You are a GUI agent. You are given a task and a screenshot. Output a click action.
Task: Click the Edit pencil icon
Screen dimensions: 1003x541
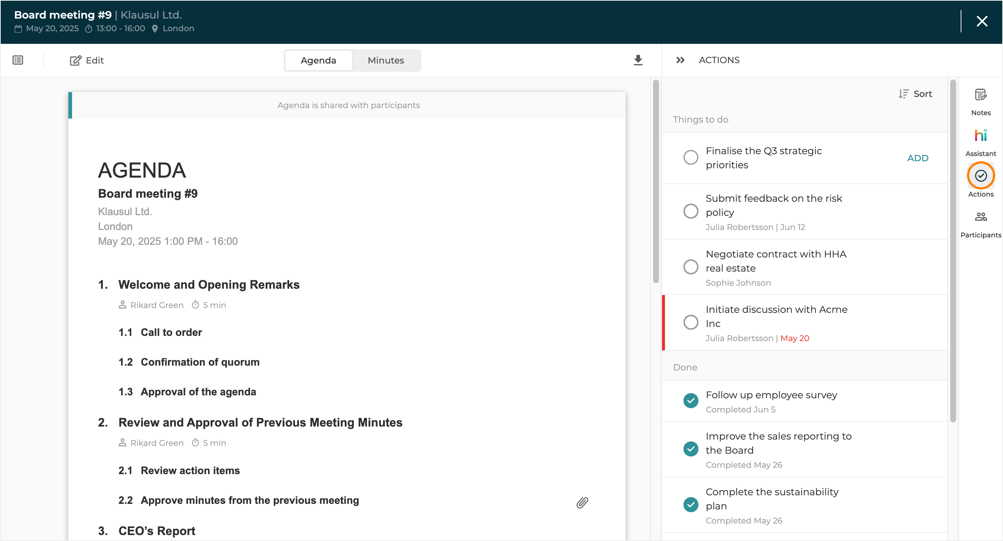coord(75,60)
